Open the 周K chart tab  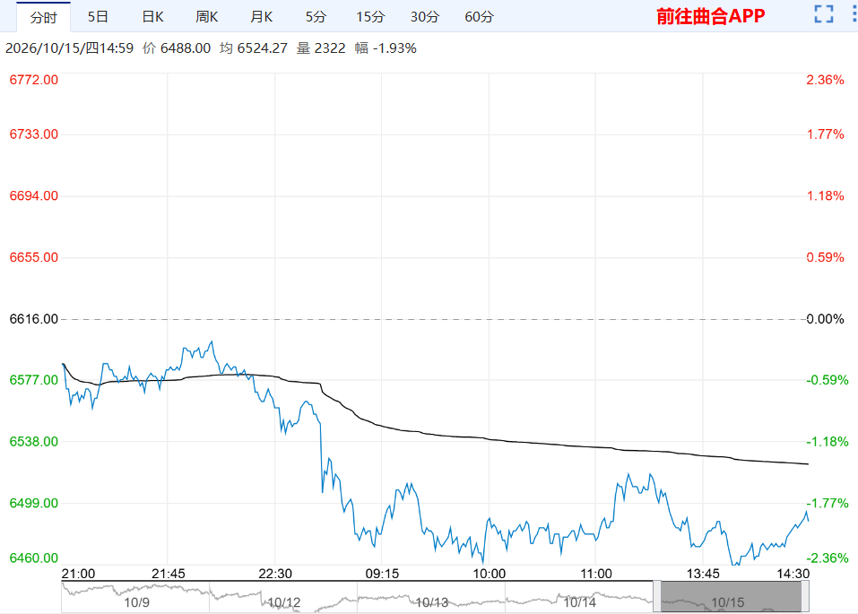point(207,17)
